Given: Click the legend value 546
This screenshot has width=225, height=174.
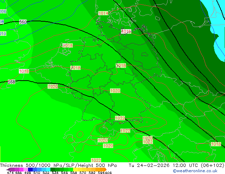Looking at the screenshot, I should pos(65,173).
